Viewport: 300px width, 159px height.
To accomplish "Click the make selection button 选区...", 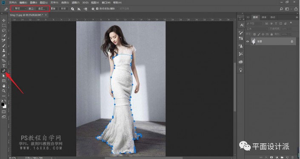I will [41, 8].
